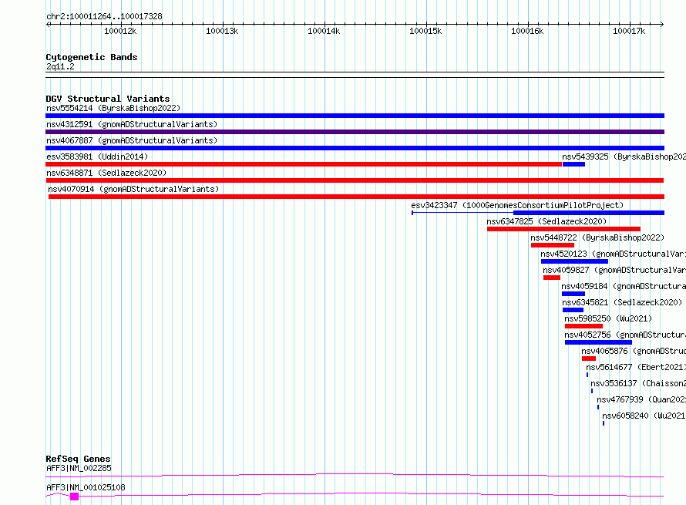This screenshot has width=686, height=505.
Task: Select the thick blue segment of esv3423347
Action: pyautogui.click(x=589, y=213)
